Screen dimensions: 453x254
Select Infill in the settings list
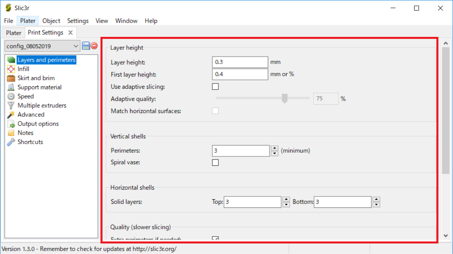23,69
